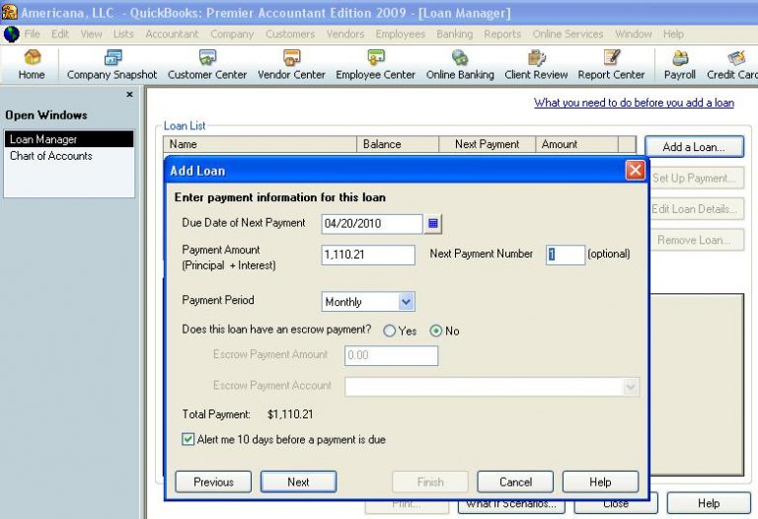Screen dimensions: 758x519
Task: Click the Escrow Payment Amount field
Action: pos(391,355)
